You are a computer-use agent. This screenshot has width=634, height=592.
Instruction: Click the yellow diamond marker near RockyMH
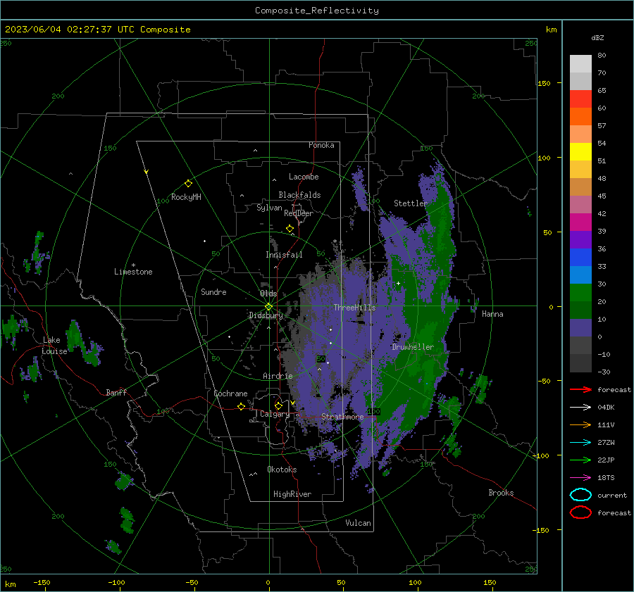(x=188, y=184)
